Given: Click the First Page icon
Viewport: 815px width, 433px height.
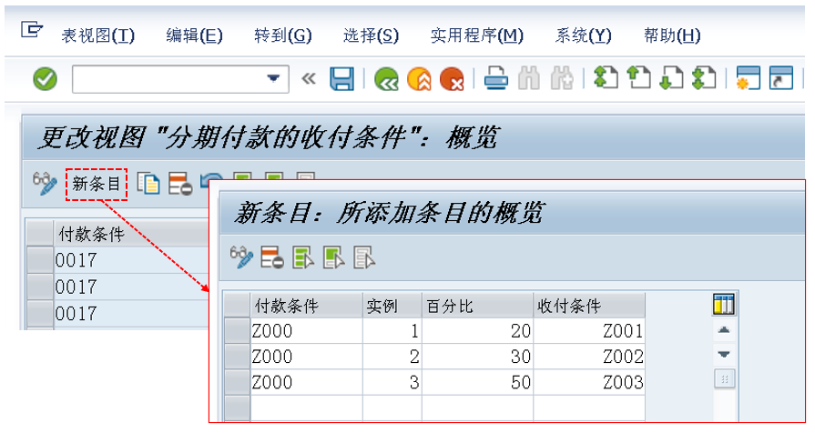Looking at the screenshot, I should (x=606, y=78).
